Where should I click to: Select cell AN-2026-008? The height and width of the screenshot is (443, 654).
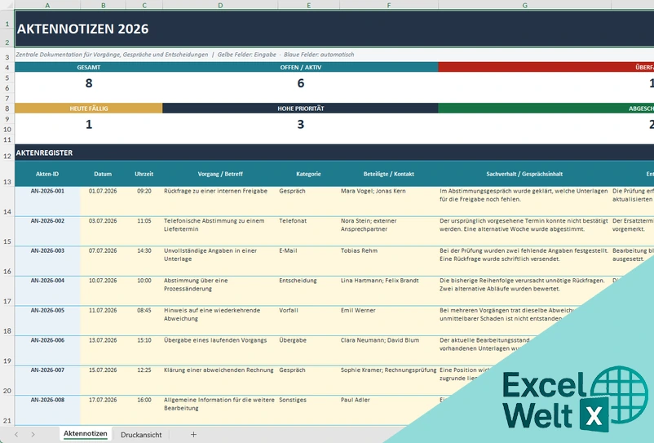point(47,410)
